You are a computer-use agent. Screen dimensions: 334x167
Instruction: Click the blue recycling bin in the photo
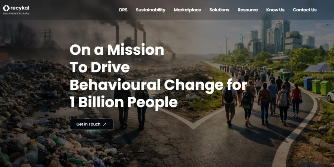[308, 83]
